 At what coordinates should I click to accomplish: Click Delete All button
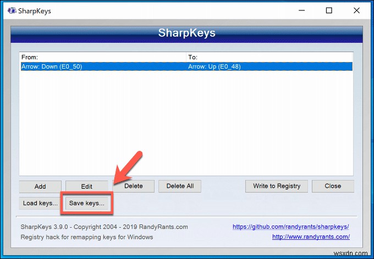(x=180, y=186)
